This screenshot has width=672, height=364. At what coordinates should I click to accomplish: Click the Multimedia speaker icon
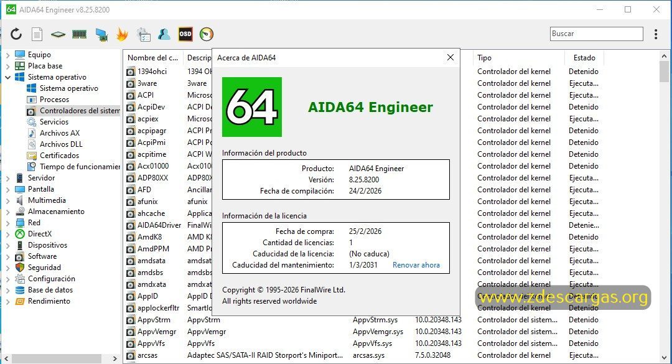[x=20, y=200]
